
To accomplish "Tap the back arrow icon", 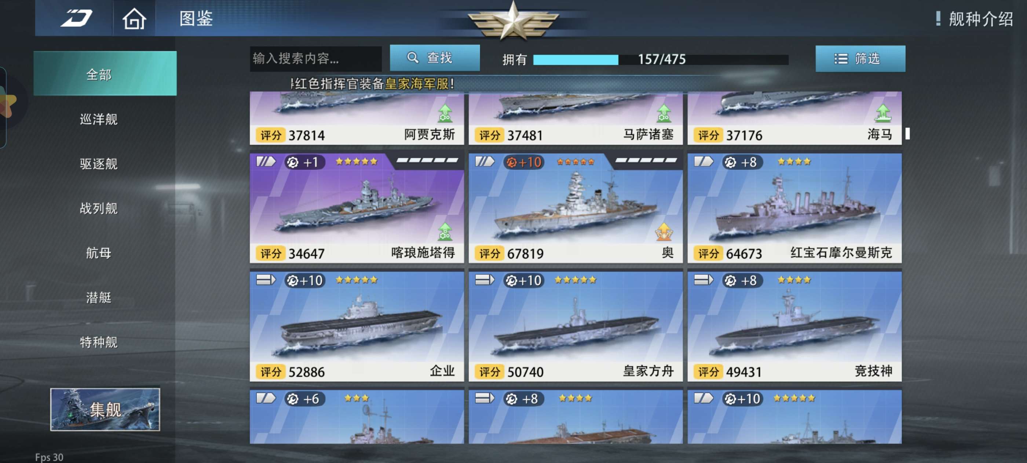I will (x=77, y=18).
